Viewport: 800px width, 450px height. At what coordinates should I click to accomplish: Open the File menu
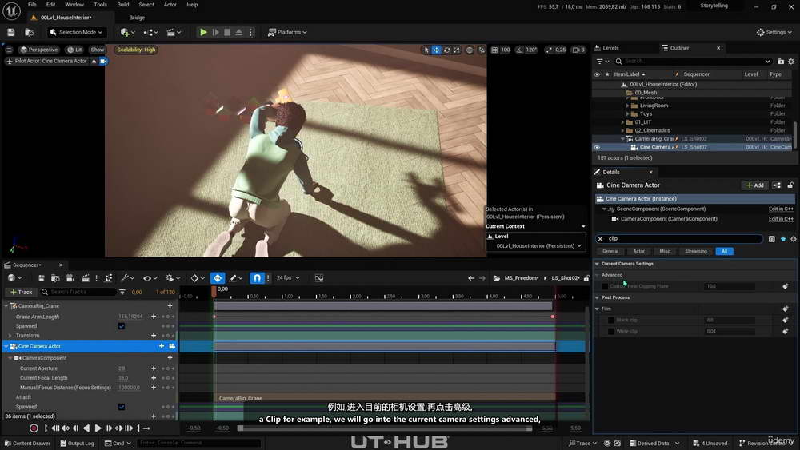click(x=32, y=5)
